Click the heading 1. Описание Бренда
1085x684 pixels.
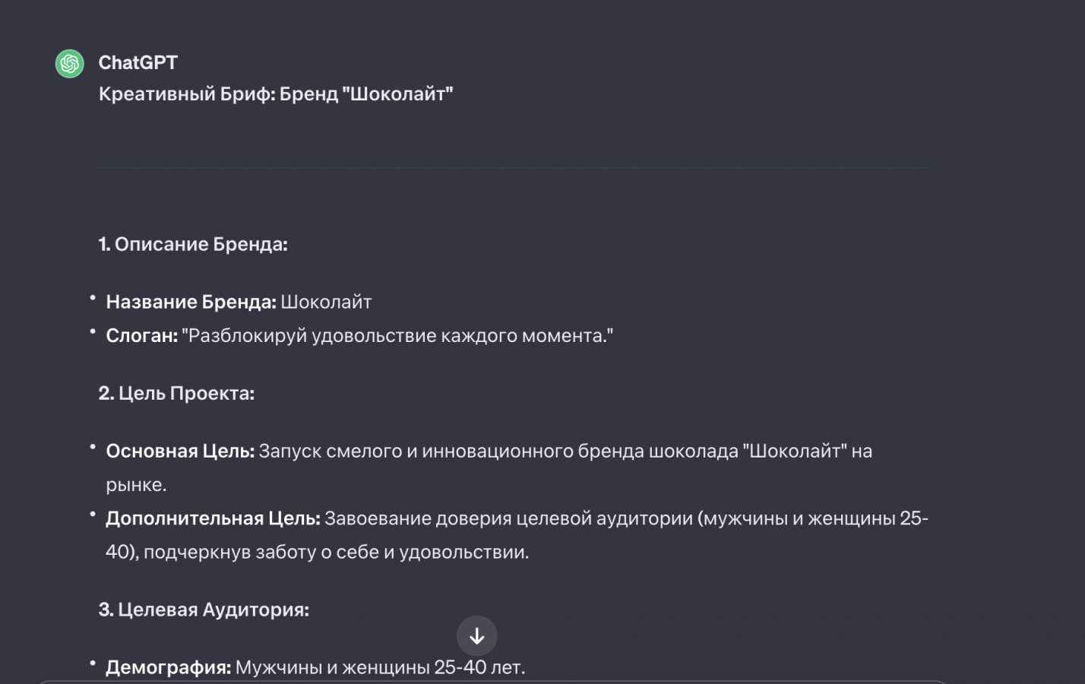(x=193, y=244)
